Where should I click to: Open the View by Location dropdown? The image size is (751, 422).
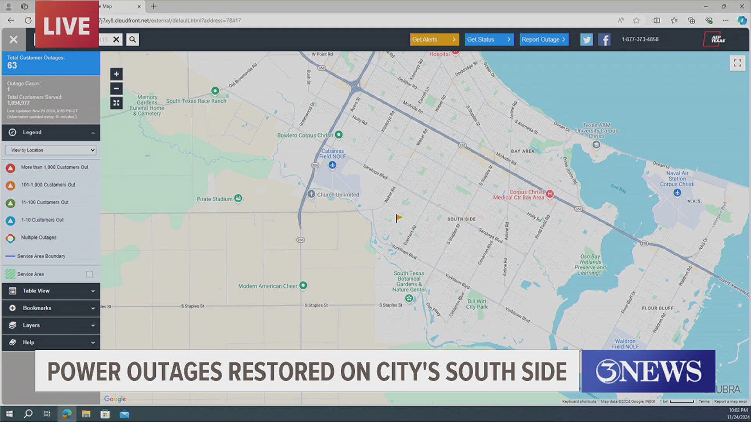pos(50,150)
